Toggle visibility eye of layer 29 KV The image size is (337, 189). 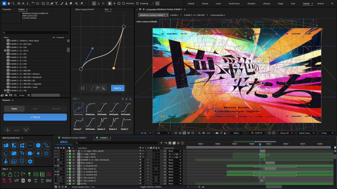[56, 183]
